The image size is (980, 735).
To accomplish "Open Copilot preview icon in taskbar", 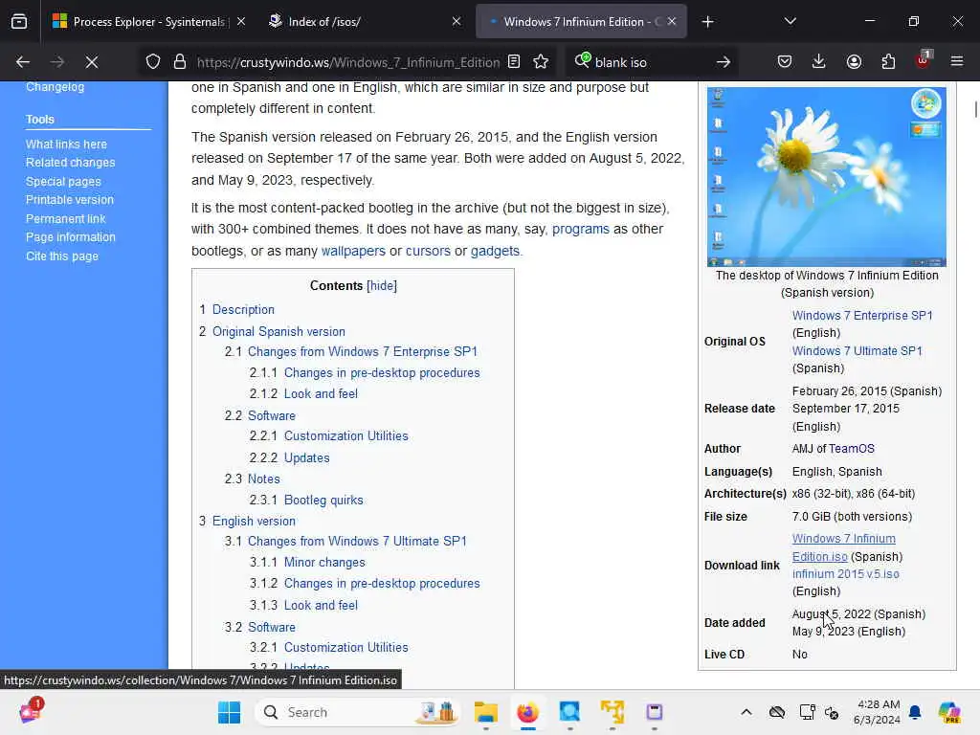I will point(949,712).
